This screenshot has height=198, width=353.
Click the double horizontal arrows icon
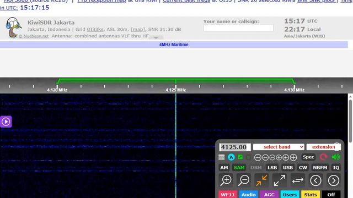298,180
